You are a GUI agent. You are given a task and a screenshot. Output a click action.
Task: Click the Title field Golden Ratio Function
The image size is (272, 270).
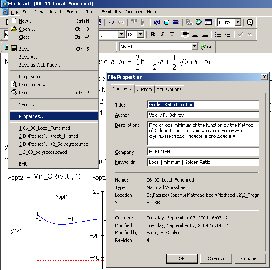coord(203,104)
